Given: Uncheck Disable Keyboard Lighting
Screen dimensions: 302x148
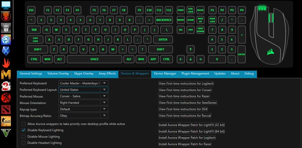Looking at the screenshot, I should point(23,130).
